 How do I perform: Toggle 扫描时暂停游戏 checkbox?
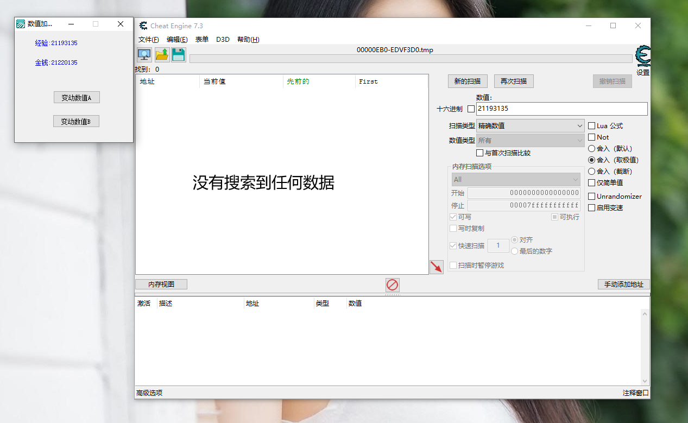[x=453, y=266]
